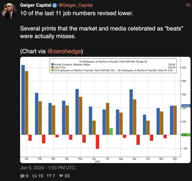Click the brown Last Price legend swatch
The width and height of the screenshot is (192, 181).
[x=52, y=67]
